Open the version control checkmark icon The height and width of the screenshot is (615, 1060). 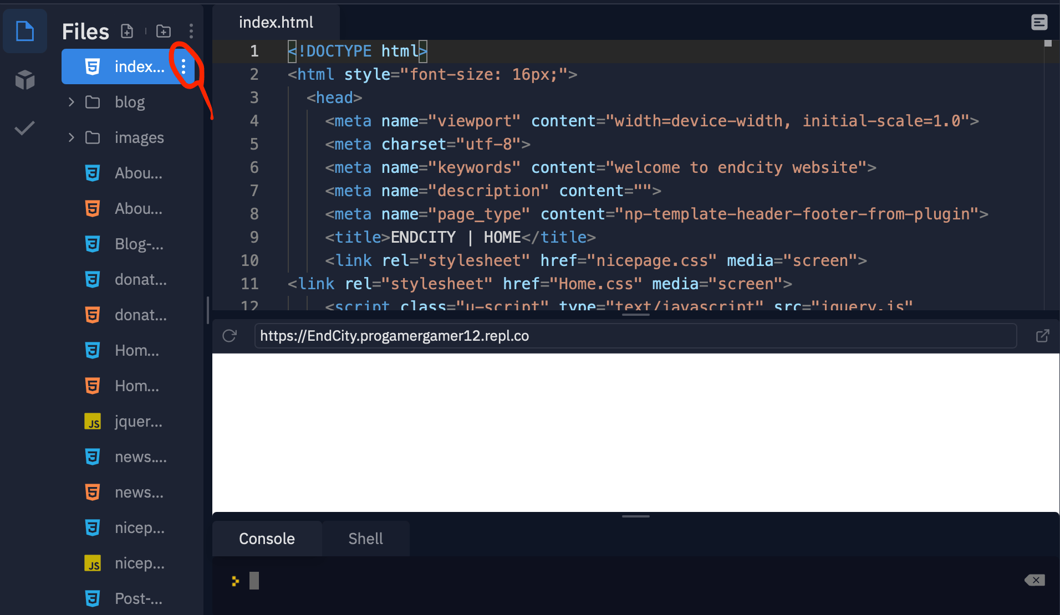click(24, 128)
